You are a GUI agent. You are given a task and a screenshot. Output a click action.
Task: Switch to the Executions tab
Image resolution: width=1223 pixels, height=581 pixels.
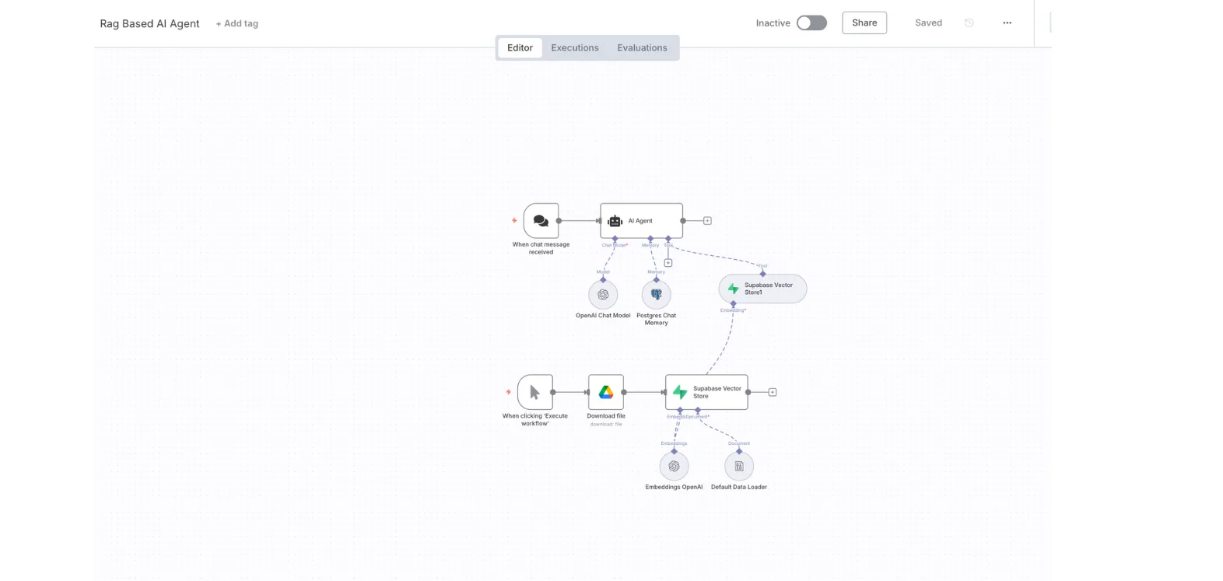(x=575, y=48)
